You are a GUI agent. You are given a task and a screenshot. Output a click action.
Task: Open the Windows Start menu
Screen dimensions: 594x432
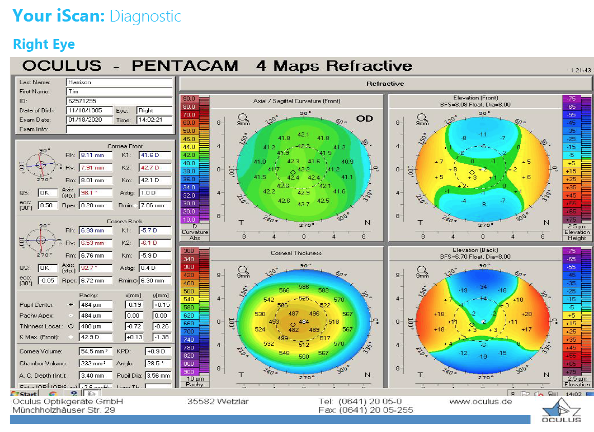[x=24, y=394]
